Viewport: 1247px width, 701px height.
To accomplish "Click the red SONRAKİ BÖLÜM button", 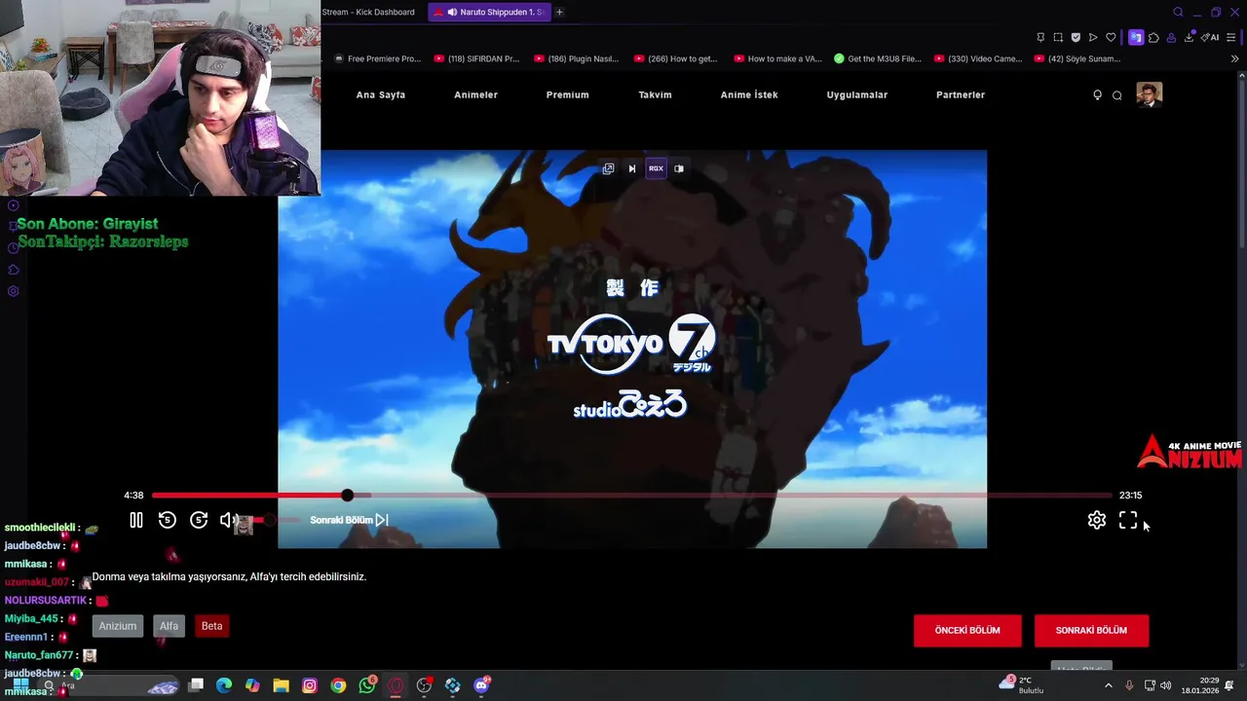I will pyautogui.click(x=1091, y=630).
